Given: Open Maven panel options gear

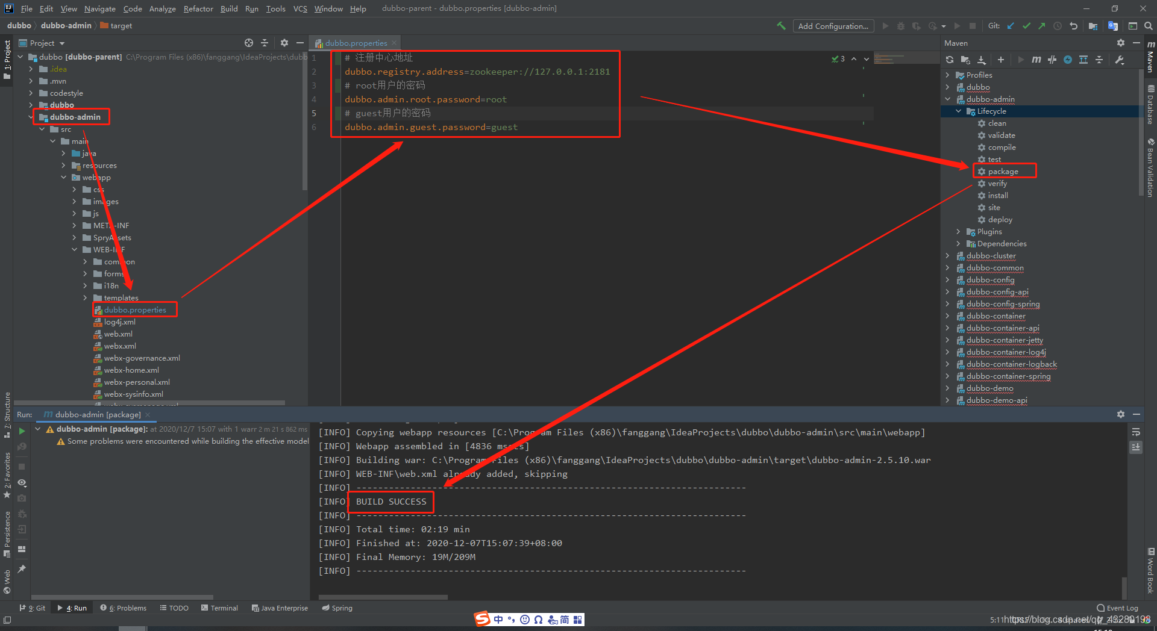Looking at the screenshot, I should [x=1121, y=43].
